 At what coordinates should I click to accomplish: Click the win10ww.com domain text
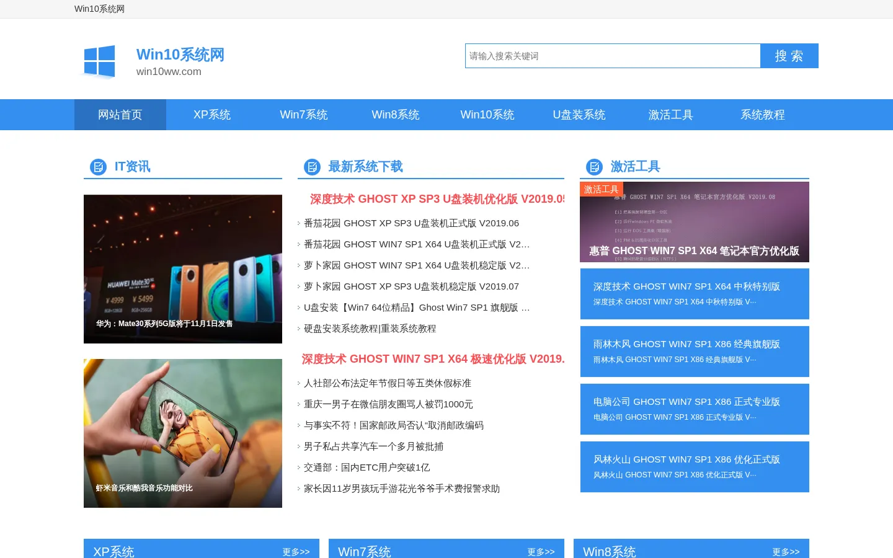pos(169,71)
